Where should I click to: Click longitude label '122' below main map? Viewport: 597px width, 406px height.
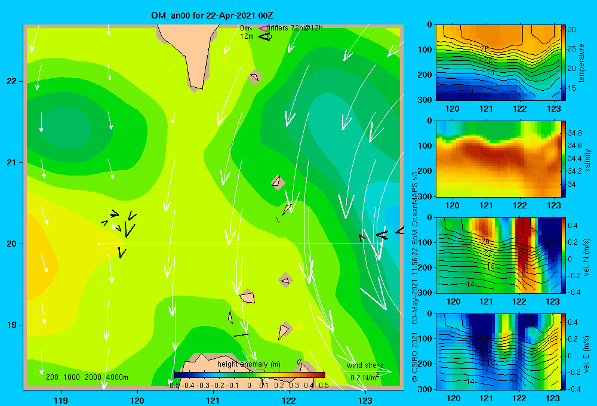[290, 401]
